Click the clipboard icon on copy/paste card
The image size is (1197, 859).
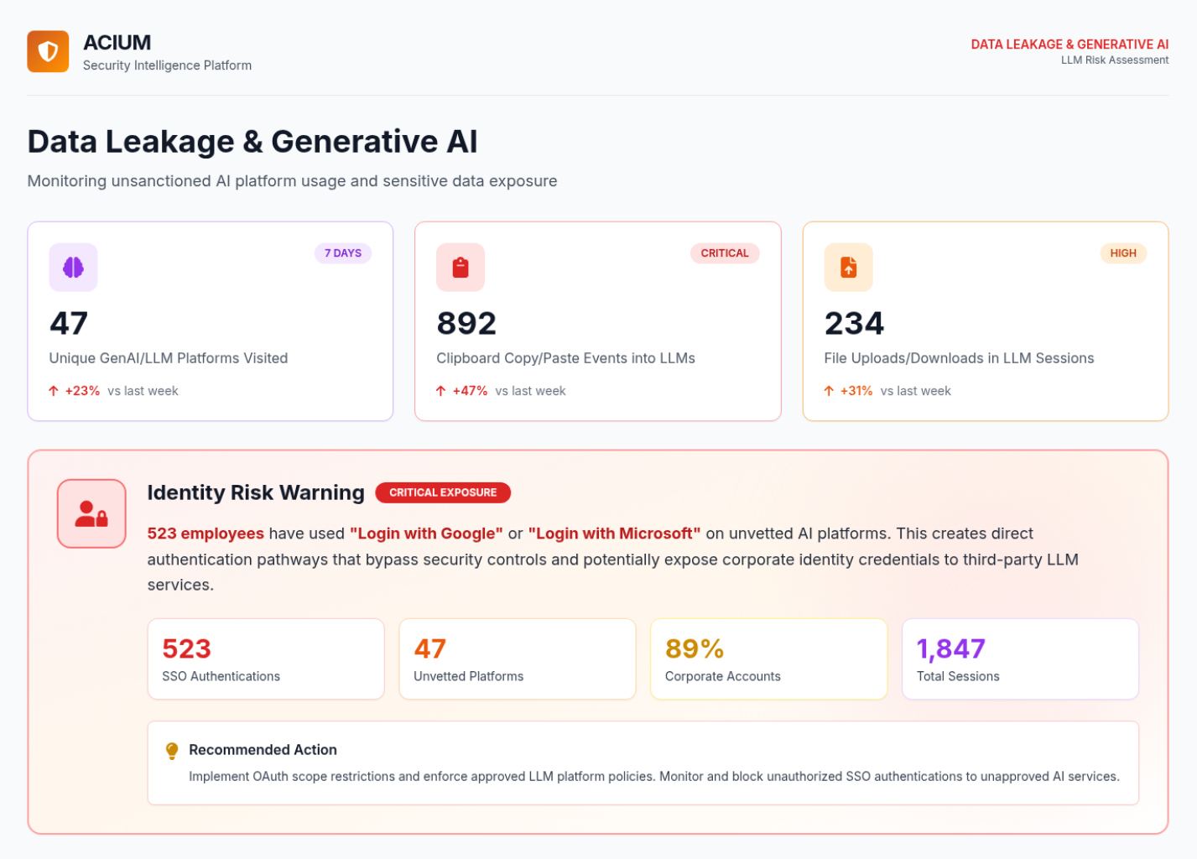[461, 267]
